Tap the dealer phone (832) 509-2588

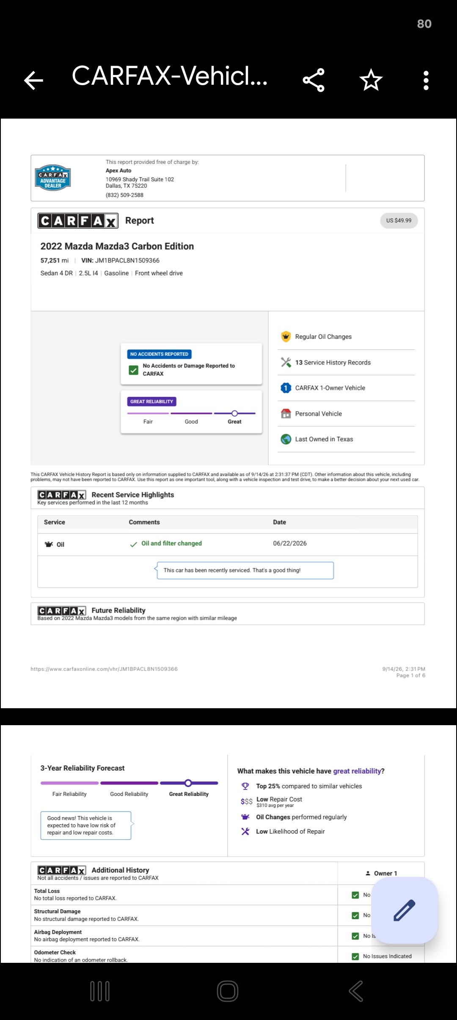point(124,195)
